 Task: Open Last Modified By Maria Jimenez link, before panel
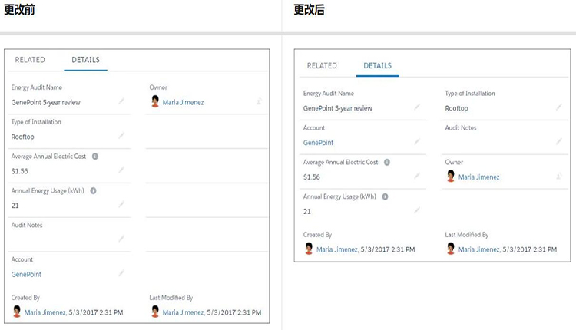(184, 312)
